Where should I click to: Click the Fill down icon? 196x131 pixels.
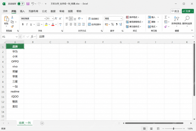click(x=166, y=22)
